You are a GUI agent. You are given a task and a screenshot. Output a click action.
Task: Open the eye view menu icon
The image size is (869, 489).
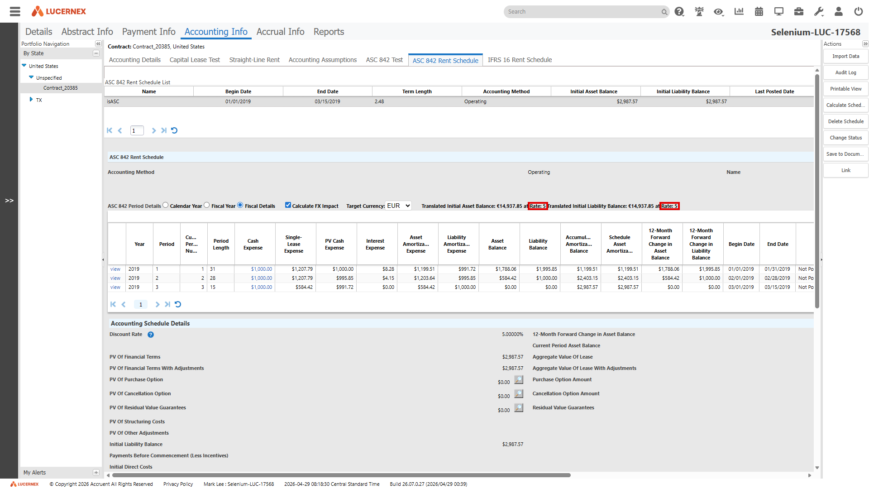[719, 12]
